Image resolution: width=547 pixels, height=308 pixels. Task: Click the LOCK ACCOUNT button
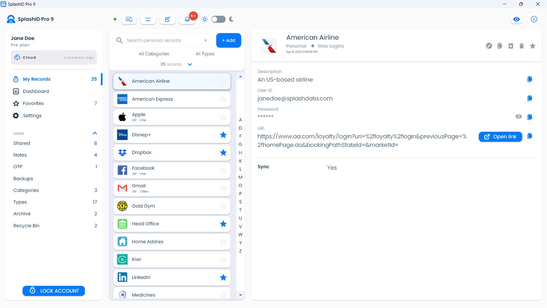(x=54, y=291)
